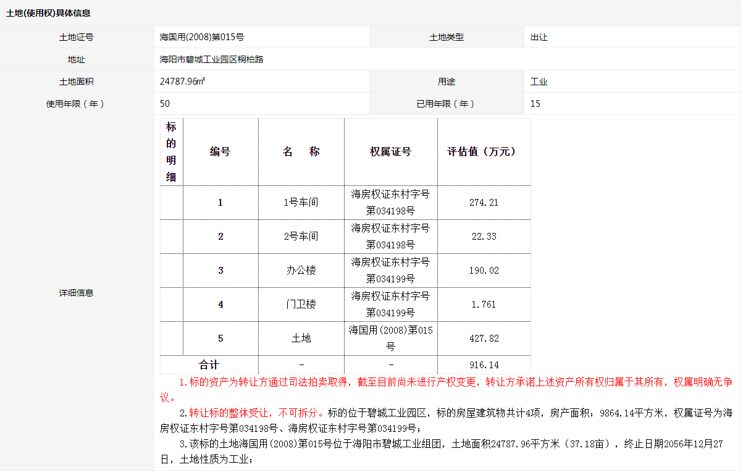Click the certificate number in the 1号车间 row
Screen dimensions: 743x472
click(x=391, y=203)
